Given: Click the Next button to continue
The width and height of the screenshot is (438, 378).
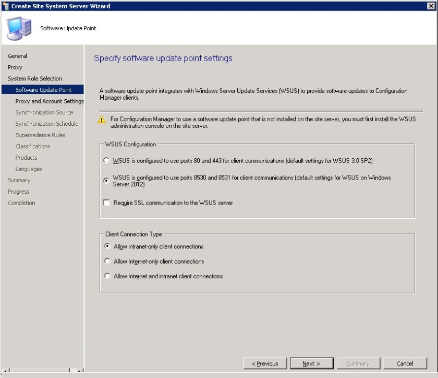Looking at the screenshot, I should click(311, 363).
